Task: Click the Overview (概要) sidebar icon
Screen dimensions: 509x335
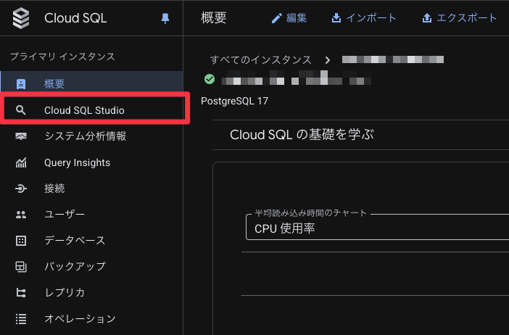Action: (x=21, y=84)
